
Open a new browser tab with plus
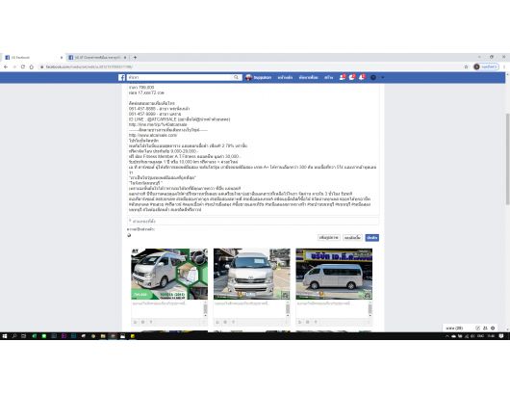tap(135, 57)
